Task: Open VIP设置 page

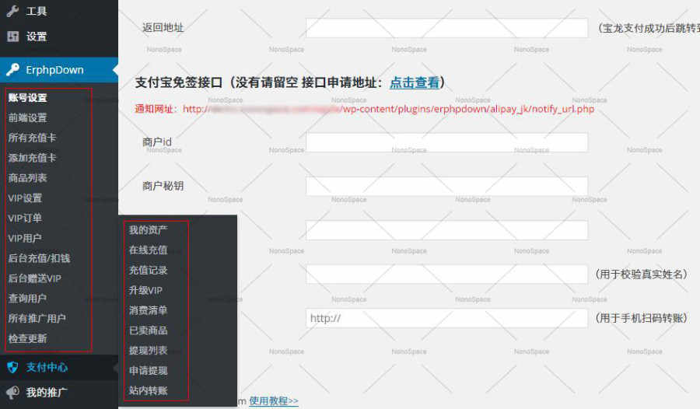Action: tap(25, 198)
